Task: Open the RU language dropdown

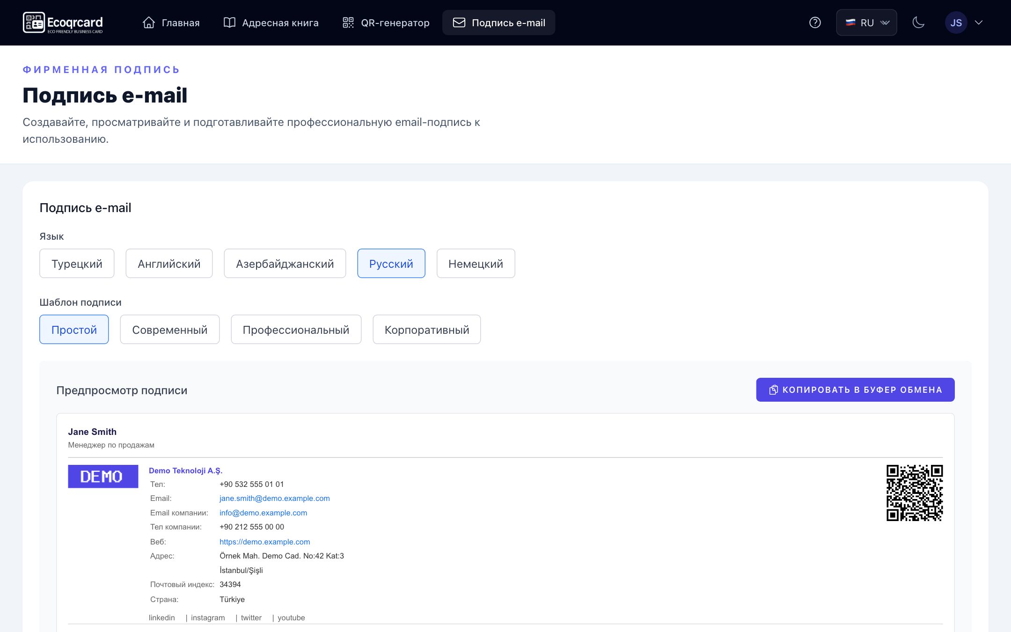Action: (867, 22)
